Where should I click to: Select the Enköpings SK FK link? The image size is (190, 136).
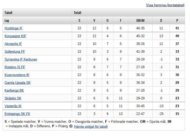coord(17,114)
